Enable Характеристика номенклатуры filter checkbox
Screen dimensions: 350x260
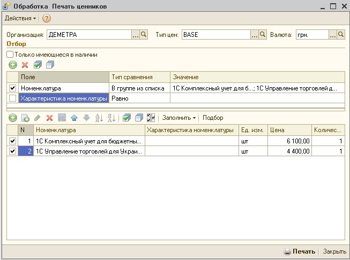(12, 98)
